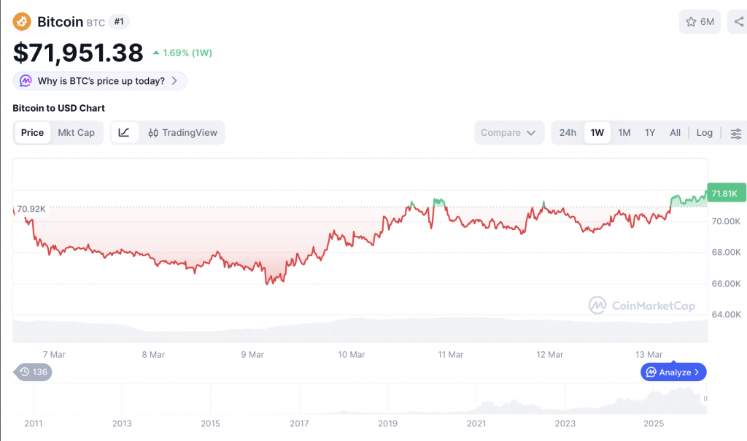747x441 pixels.
Task: Click the clock icon showing 136
Action: [x=32, y=372]
